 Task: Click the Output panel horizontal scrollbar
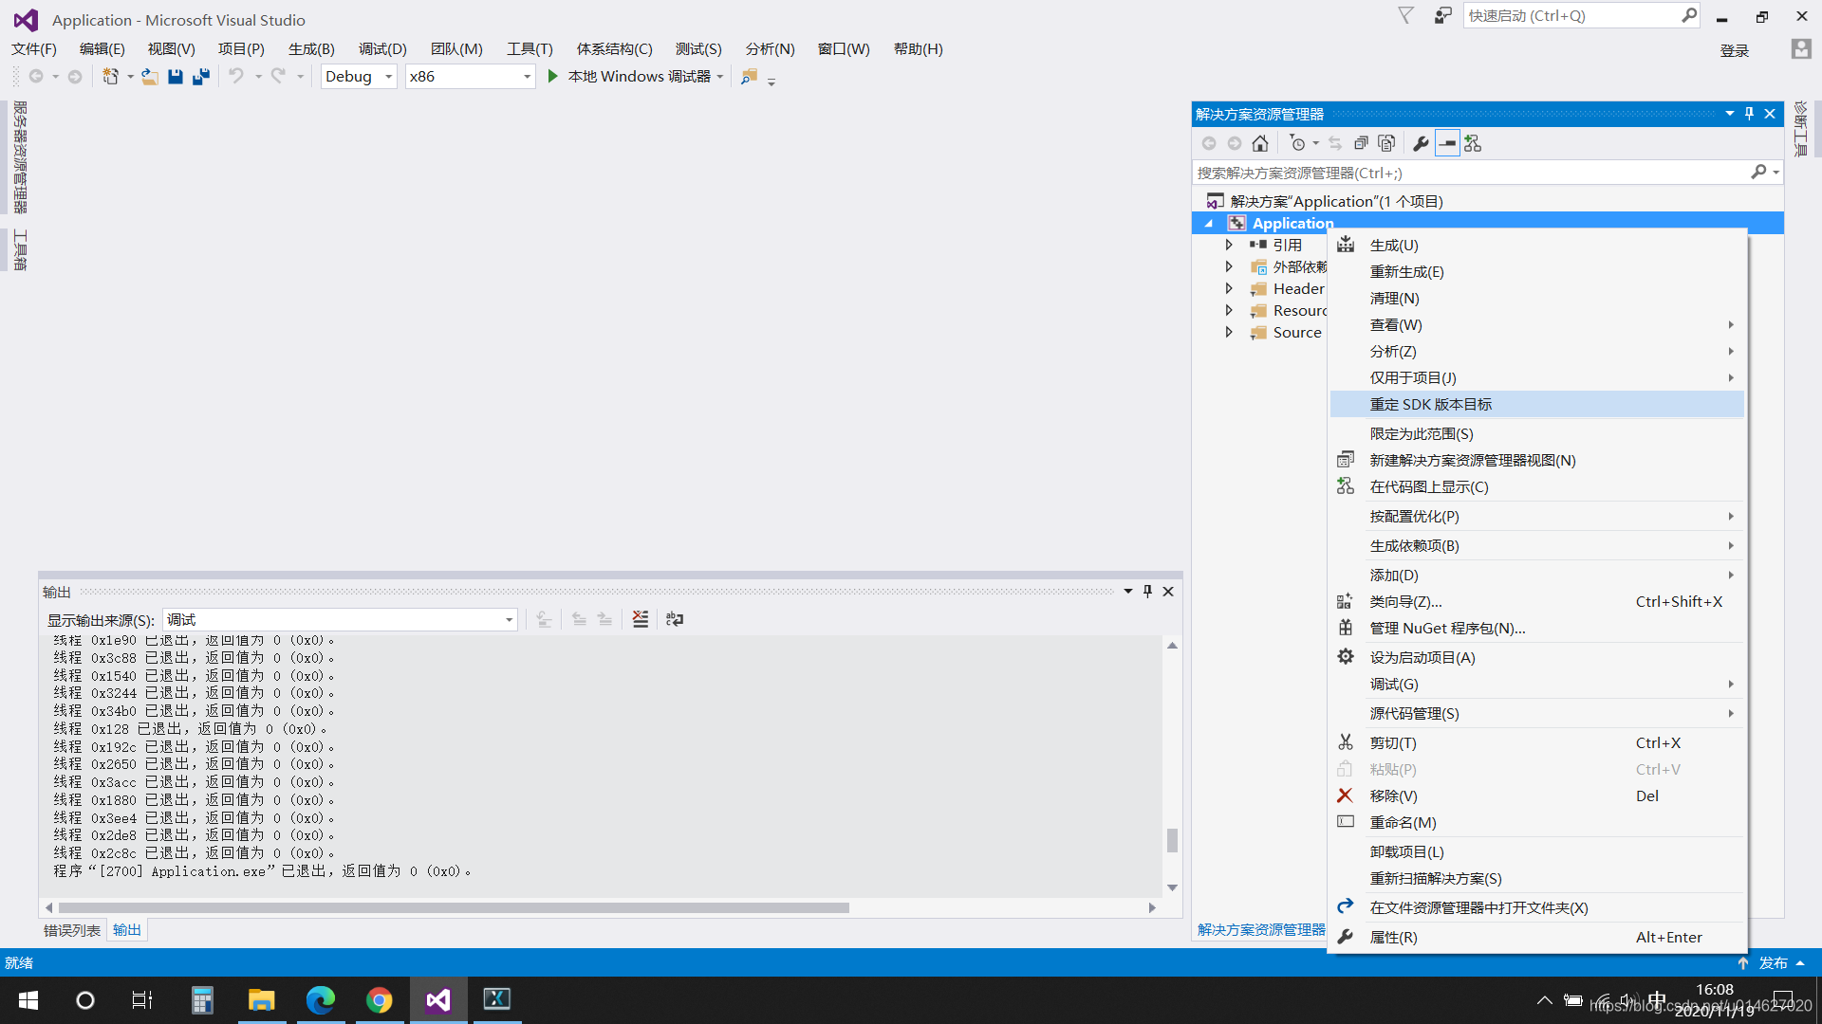click(454, 908)
